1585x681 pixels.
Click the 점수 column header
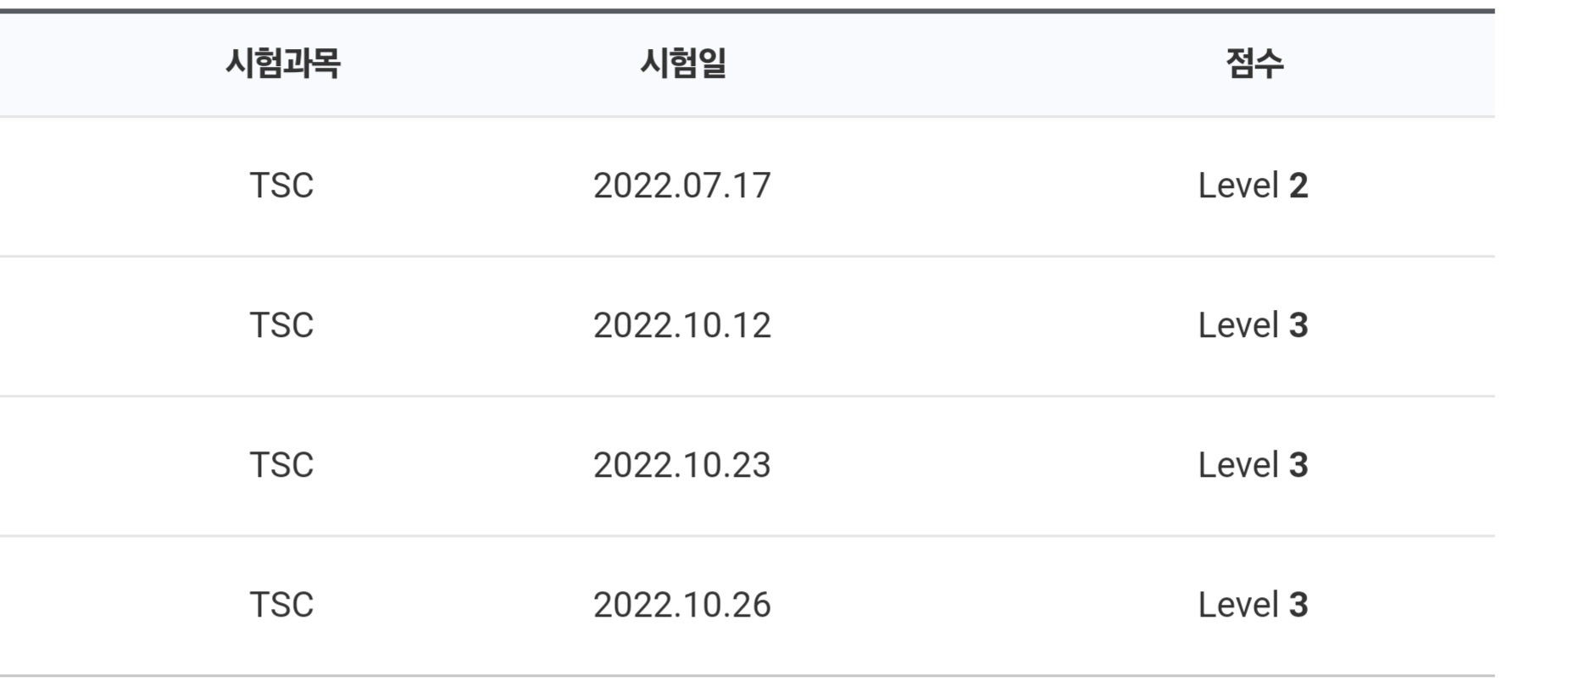(x=1254, y=64)
